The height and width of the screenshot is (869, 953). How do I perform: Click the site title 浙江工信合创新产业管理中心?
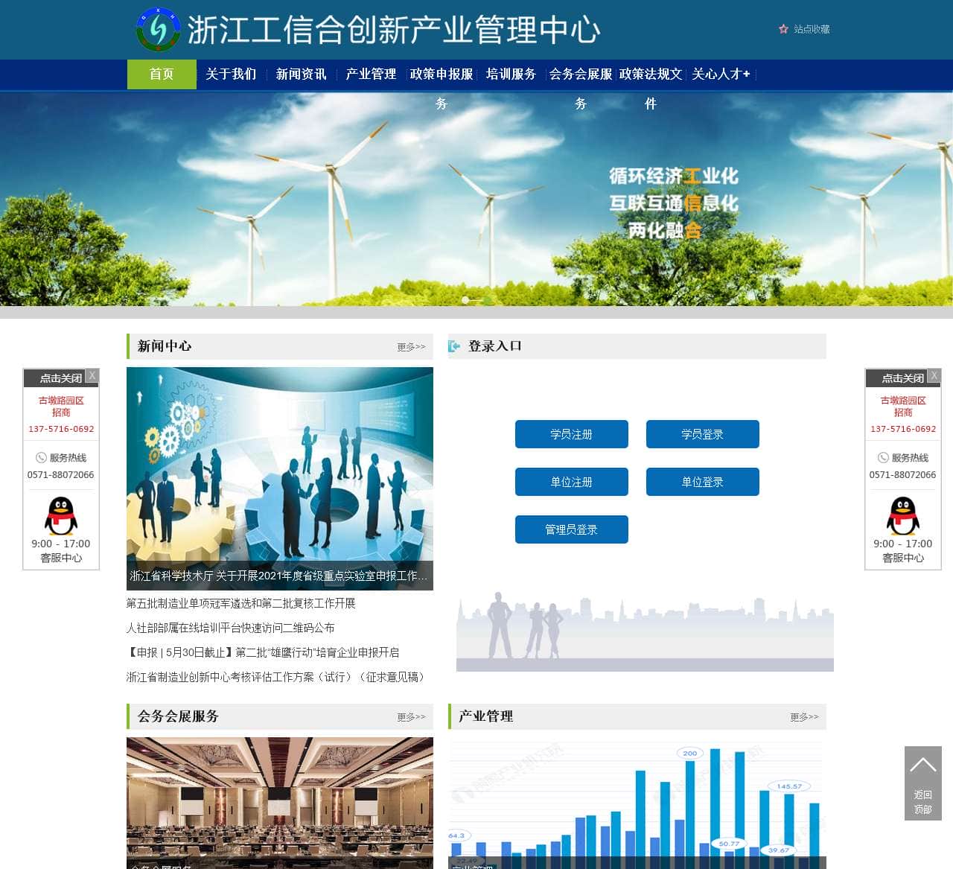pyautogui.click(x=394, y=30)
